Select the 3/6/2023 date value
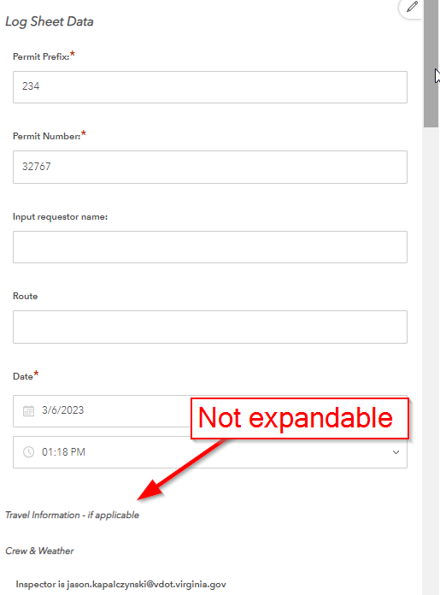 click(62, 410)
